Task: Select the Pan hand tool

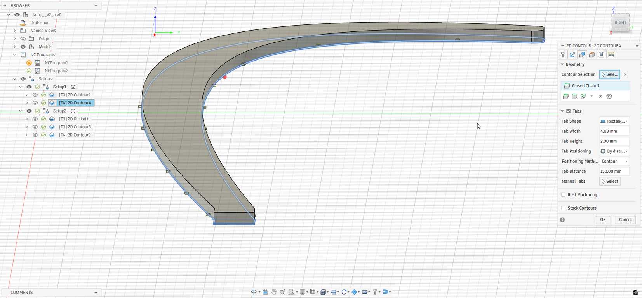Action: 274,292
